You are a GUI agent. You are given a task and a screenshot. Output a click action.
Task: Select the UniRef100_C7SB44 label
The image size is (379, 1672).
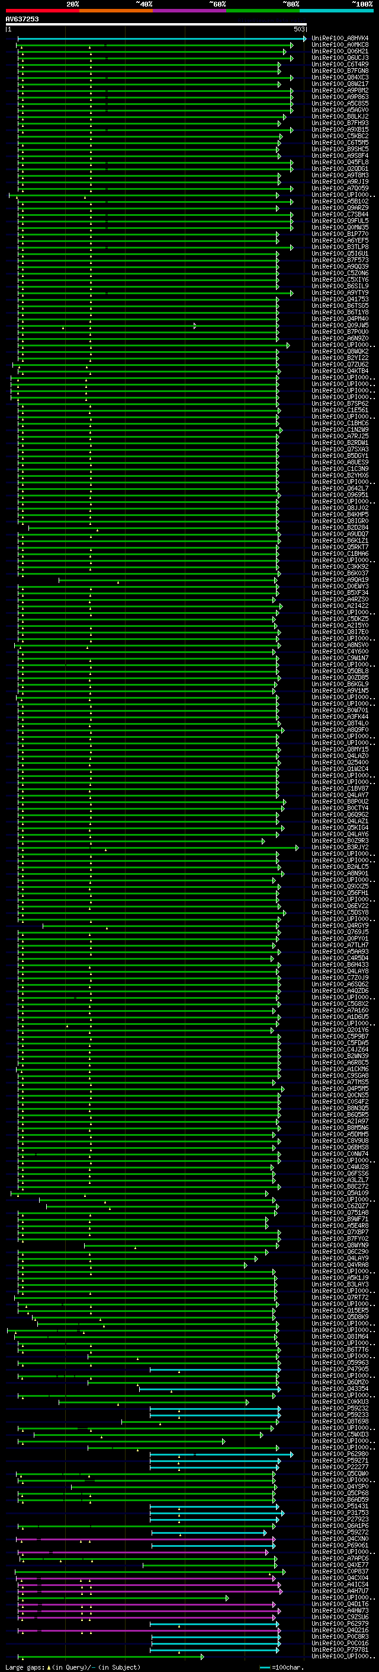tap(340, 214)
